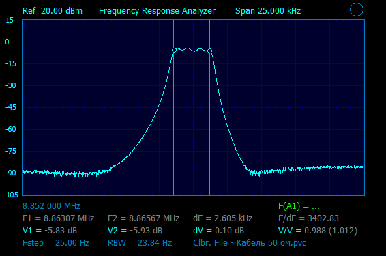Click the Ref 20.00 dBm label

[53, 11]
